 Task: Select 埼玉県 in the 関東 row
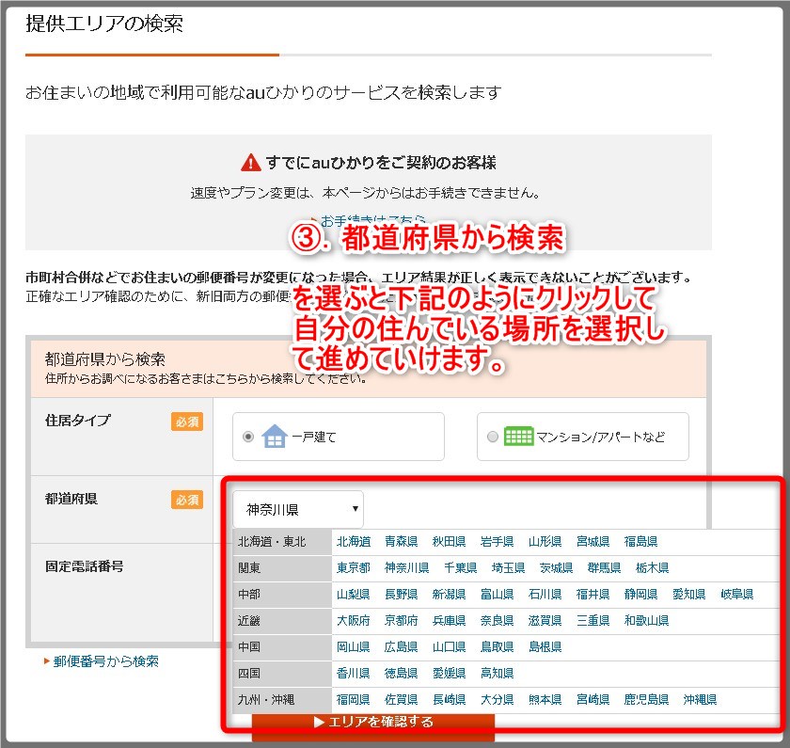click(x=509, y=567)
